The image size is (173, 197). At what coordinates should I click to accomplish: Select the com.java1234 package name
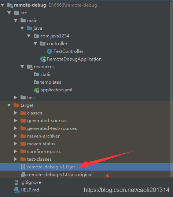55,36
